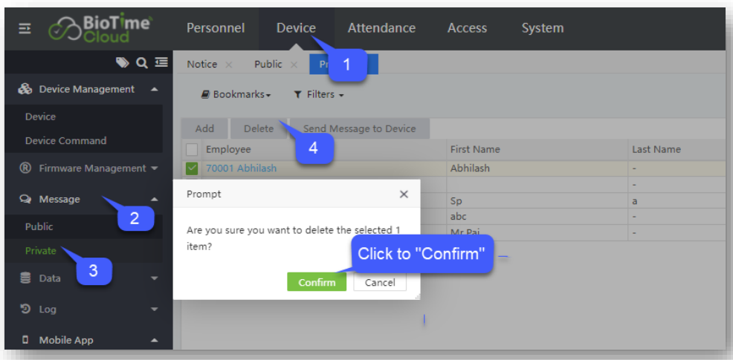Click the hamburger menu collapse icon
This screenshot has height=360, width=733.
coord(25,28)
